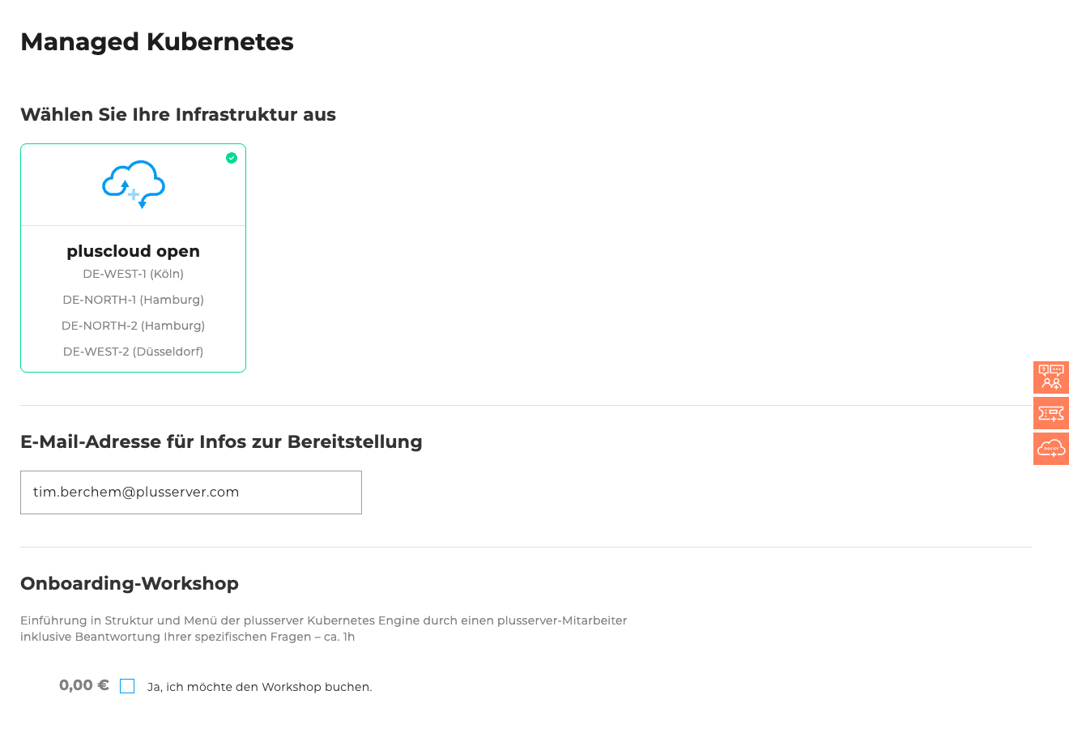
Task: Deselect the pluscloud open infrastructure card
Action: 133,258
